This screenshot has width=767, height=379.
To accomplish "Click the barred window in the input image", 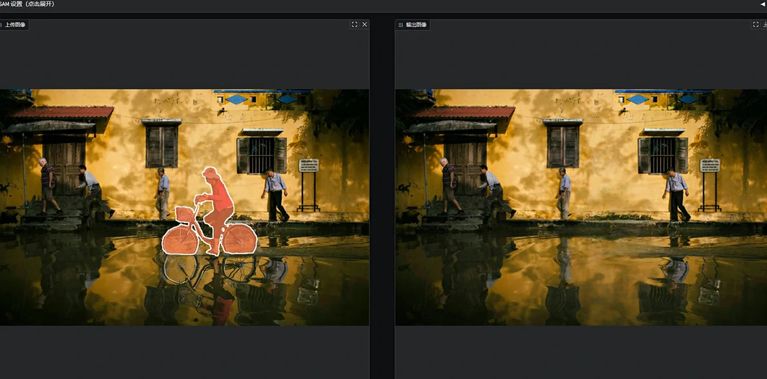I will click(262, 155).
